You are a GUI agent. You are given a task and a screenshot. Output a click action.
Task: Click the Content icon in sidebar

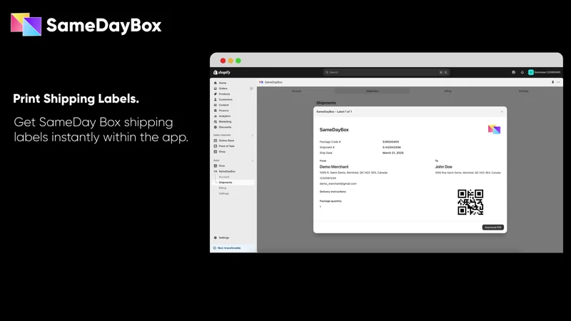(216, 105)
